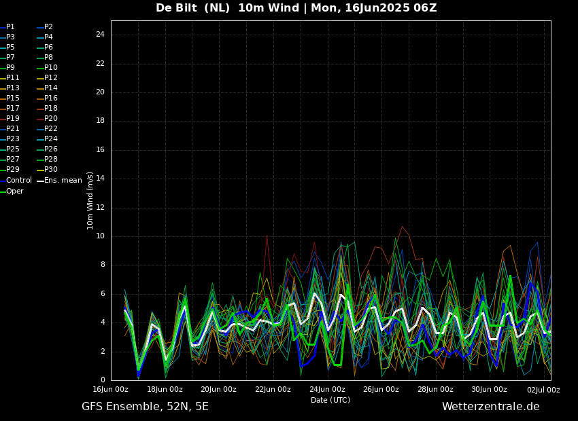Click the P18 legend entry

click(50, 109)
